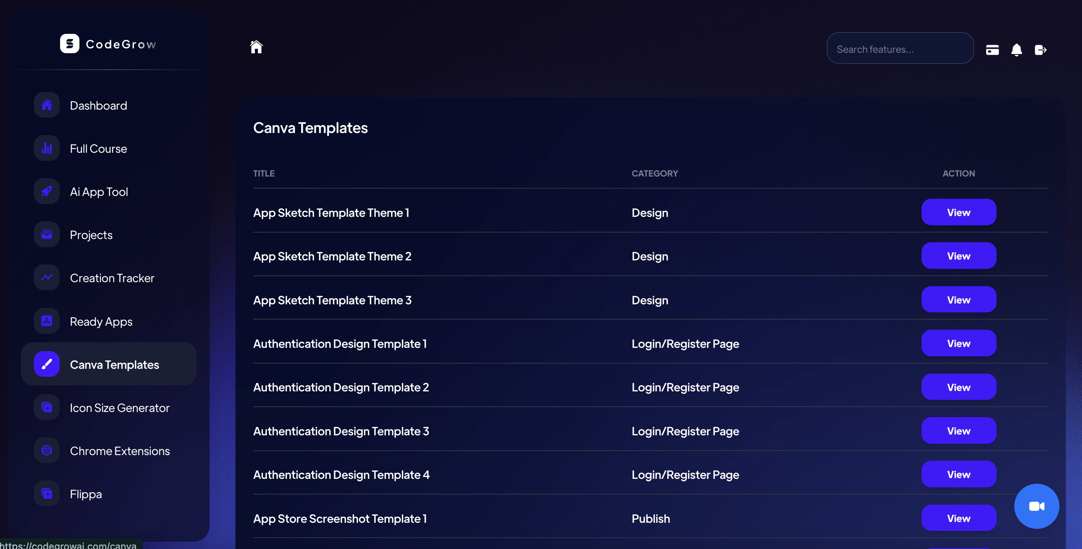View App Store Screenshot Template 1
This screenshot has height=549, width=1082.
click(x=959, y=518)
